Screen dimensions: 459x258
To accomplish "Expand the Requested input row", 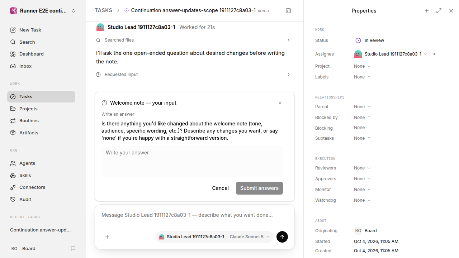I will tap(194, 75).
